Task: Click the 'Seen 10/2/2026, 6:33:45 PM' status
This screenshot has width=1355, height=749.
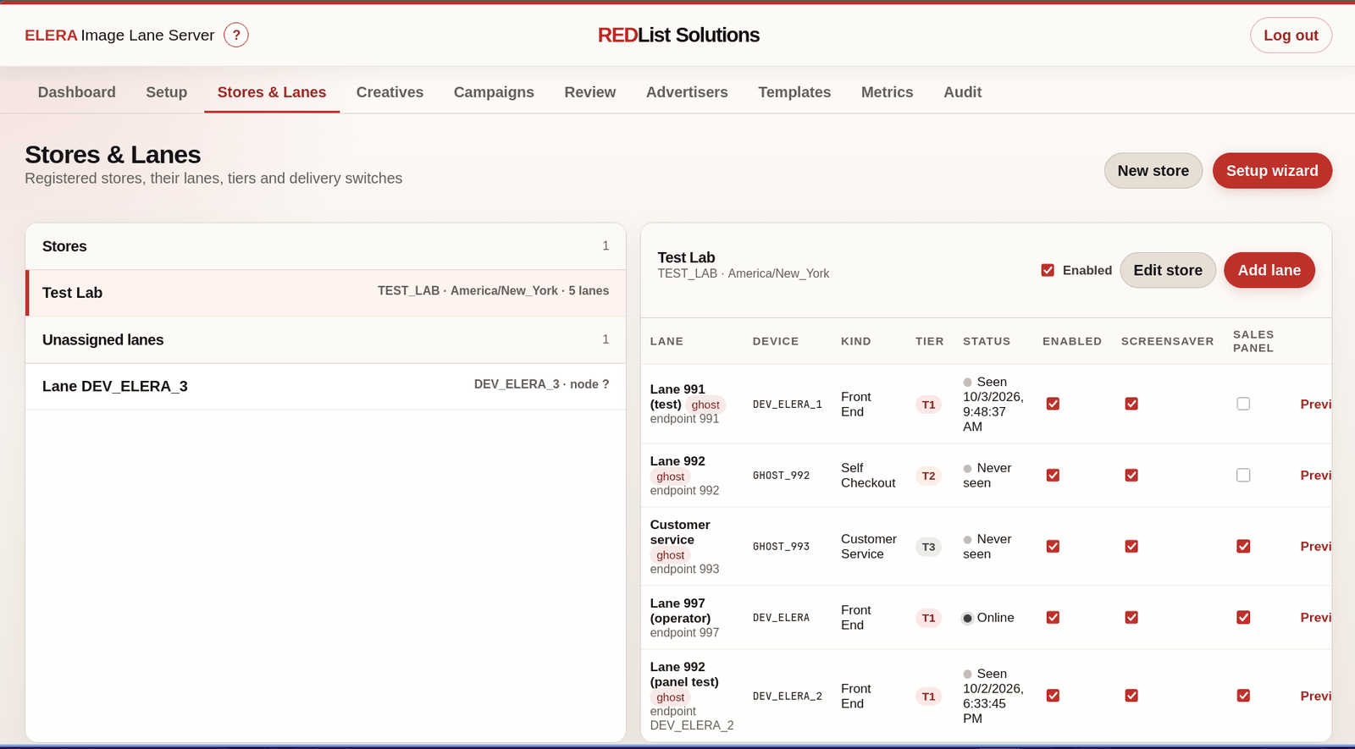Action: [x=993, y=696]
